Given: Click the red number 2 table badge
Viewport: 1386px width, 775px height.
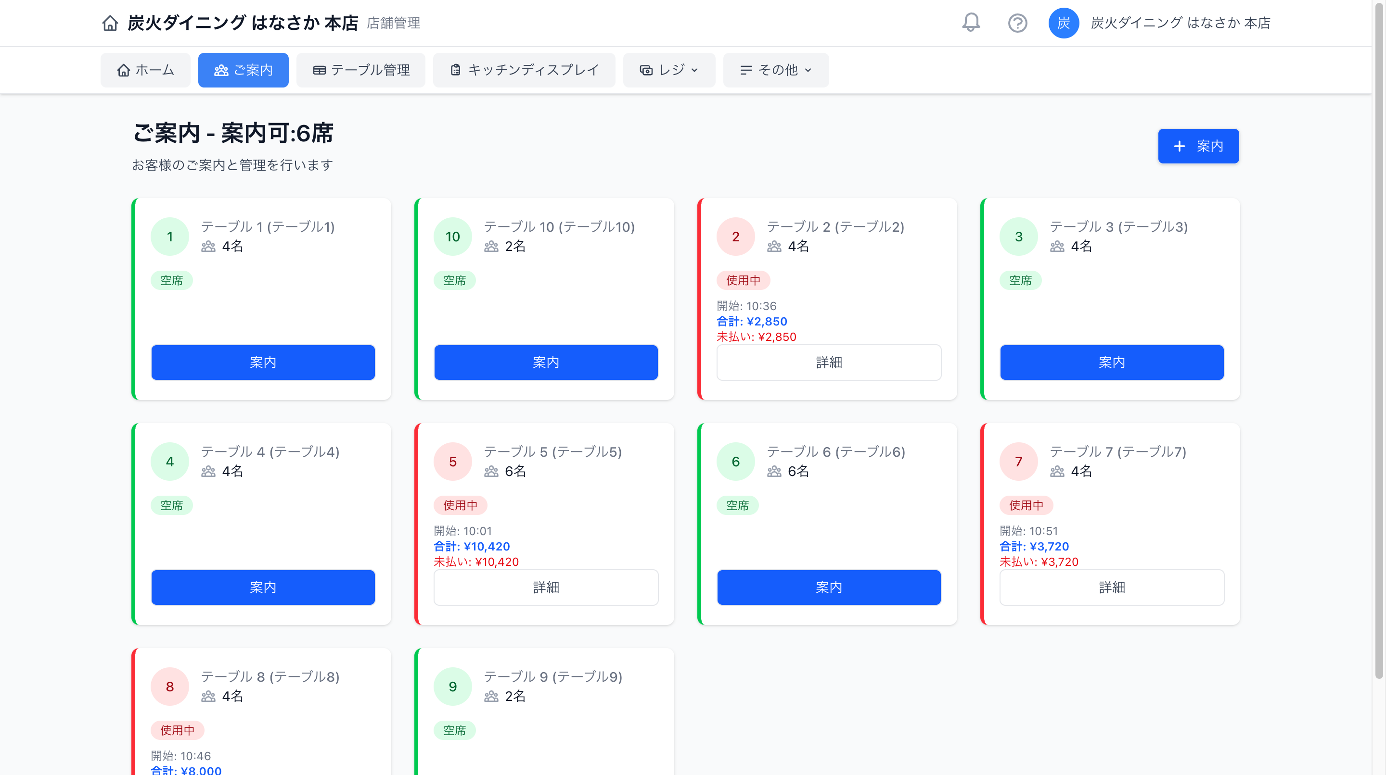Looking at the screenshot, I should tap(735, 237).
